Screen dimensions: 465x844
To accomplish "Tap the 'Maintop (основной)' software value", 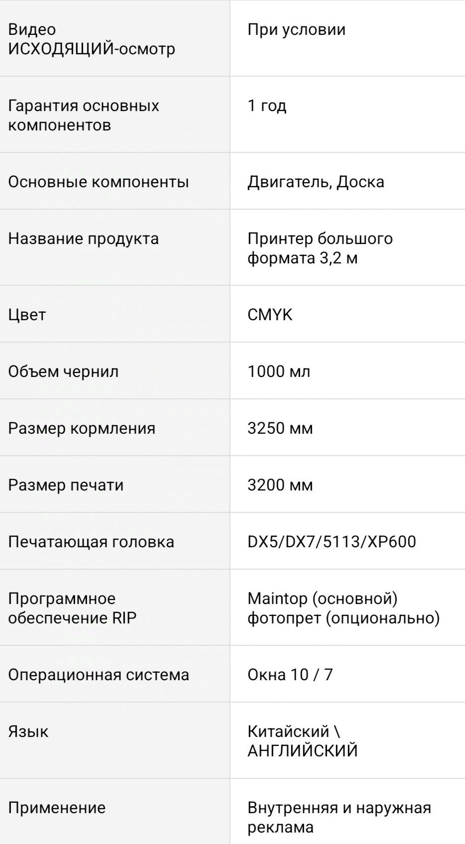I will pyautogui.click(x=323, y=599).
